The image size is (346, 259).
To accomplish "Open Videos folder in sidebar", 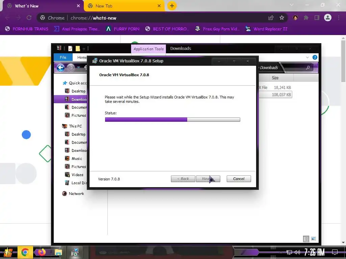I will click(x=74, y=175).
